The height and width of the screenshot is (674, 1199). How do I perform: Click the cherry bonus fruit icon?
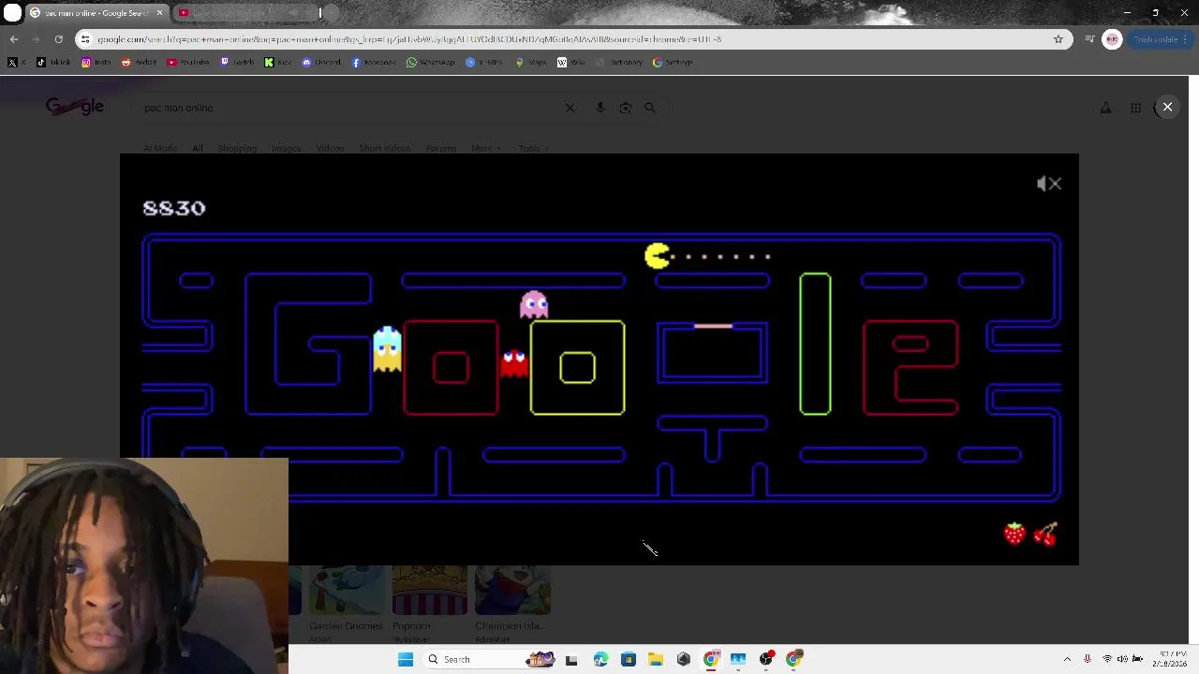tap(1045, 534)
